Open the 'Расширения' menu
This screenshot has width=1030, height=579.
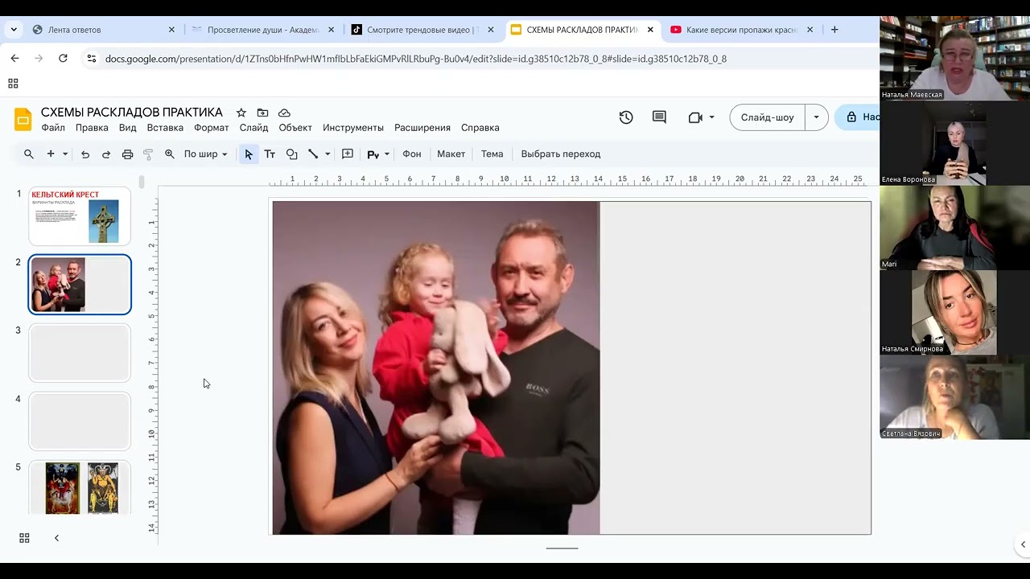pyautogui.click(x=422, y=128)
